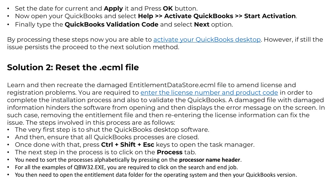Click the bold 'Activate QuickBooks' text

point(199,16)
